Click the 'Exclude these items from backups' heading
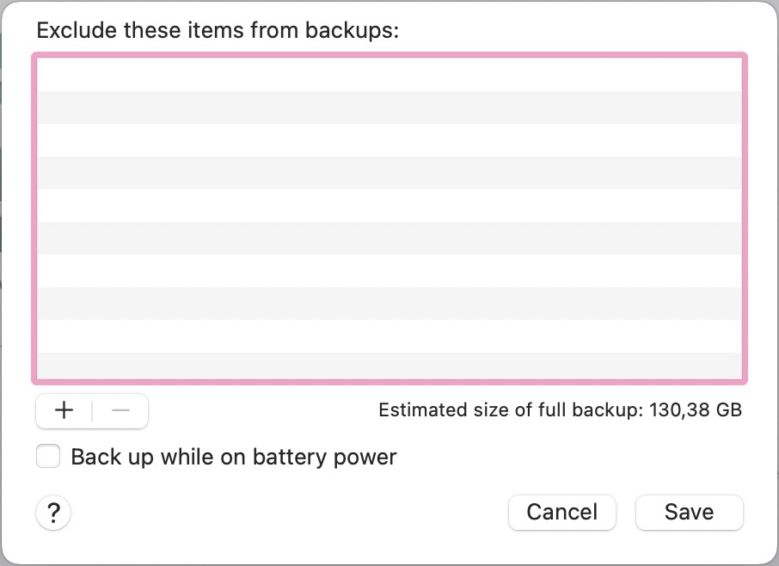The image size is (779, 566). coord(218,31)
